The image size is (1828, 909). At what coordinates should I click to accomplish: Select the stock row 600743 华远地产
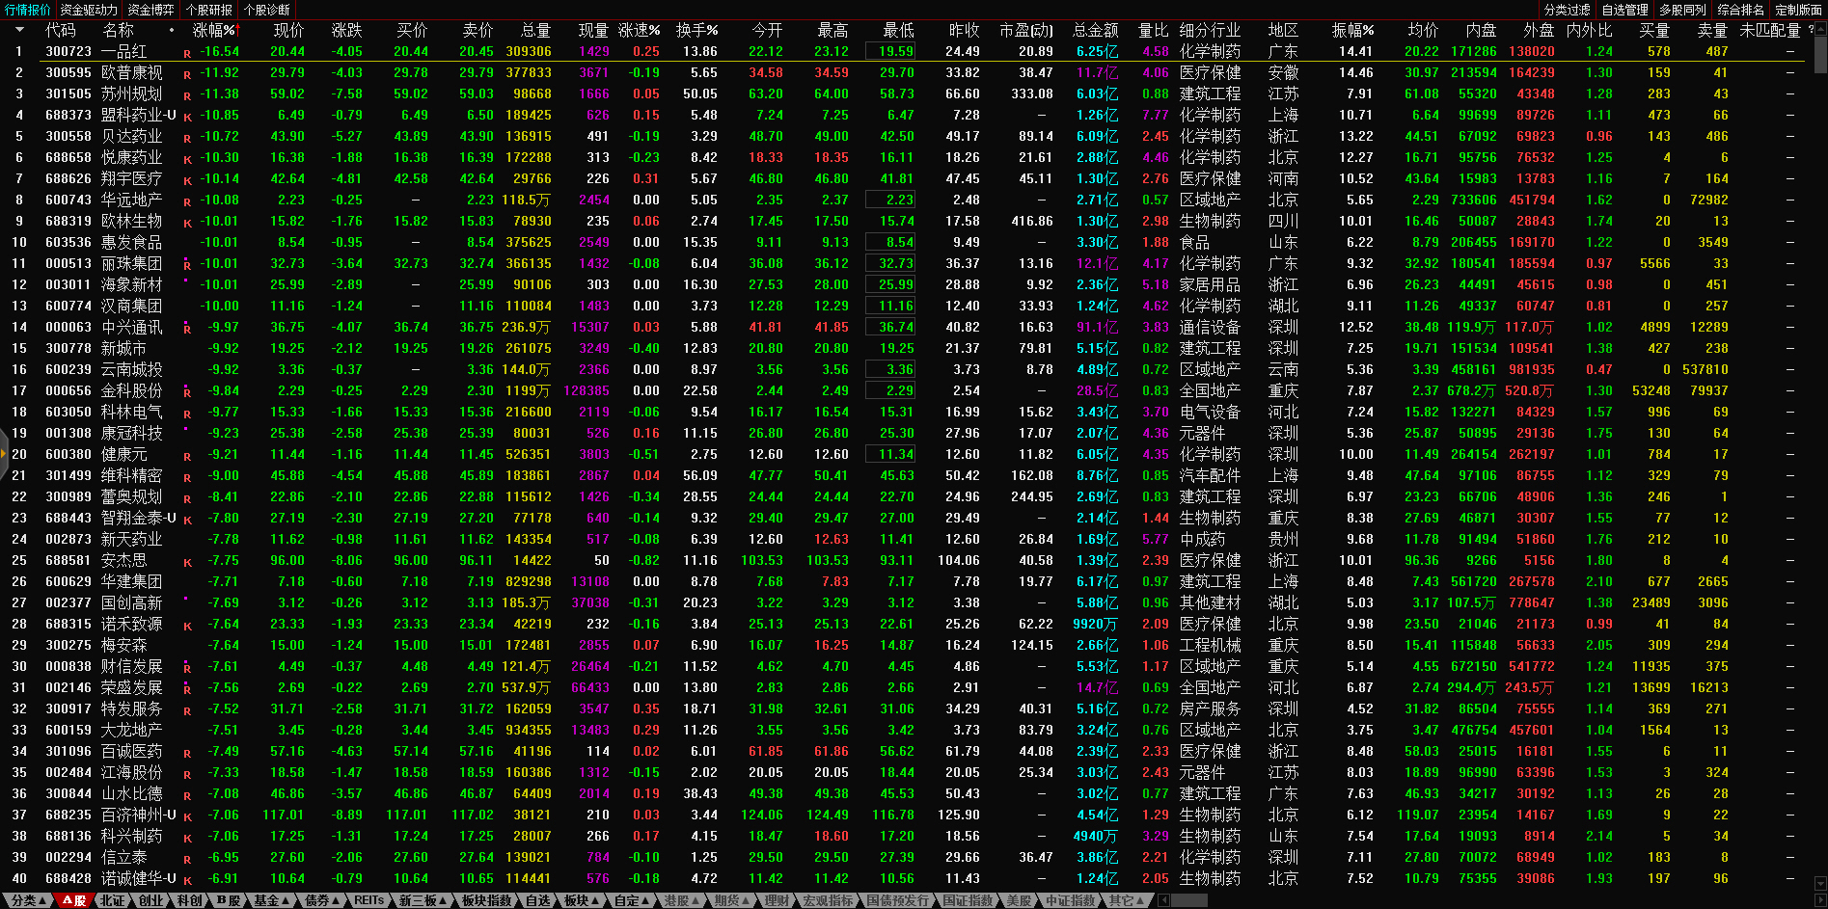click(131, 200)
